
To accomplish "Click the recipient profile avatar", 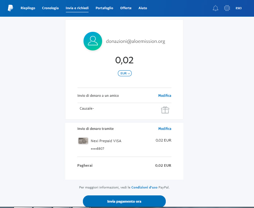I will pyautogui.click(x=93, y=41).
